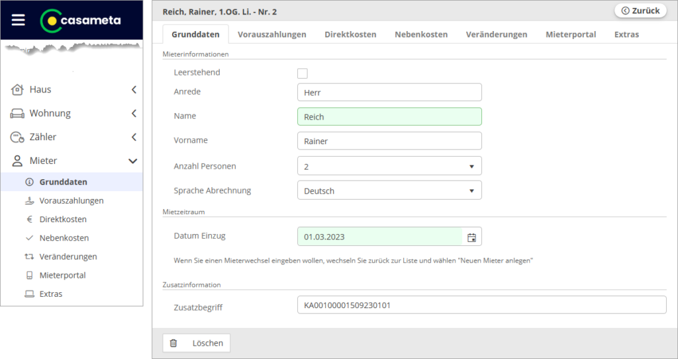Click the Direktkosten euro icon in sidebar
The width and height of the screenshot is (678, 359).
click(29, 219)
